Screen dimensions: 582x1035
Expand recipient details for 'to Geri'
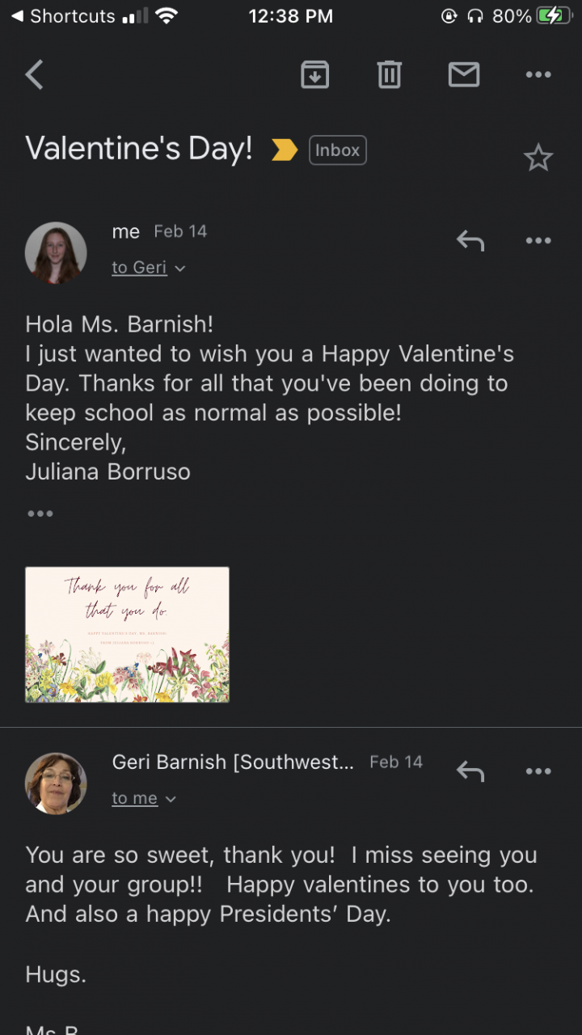point(148,268)
